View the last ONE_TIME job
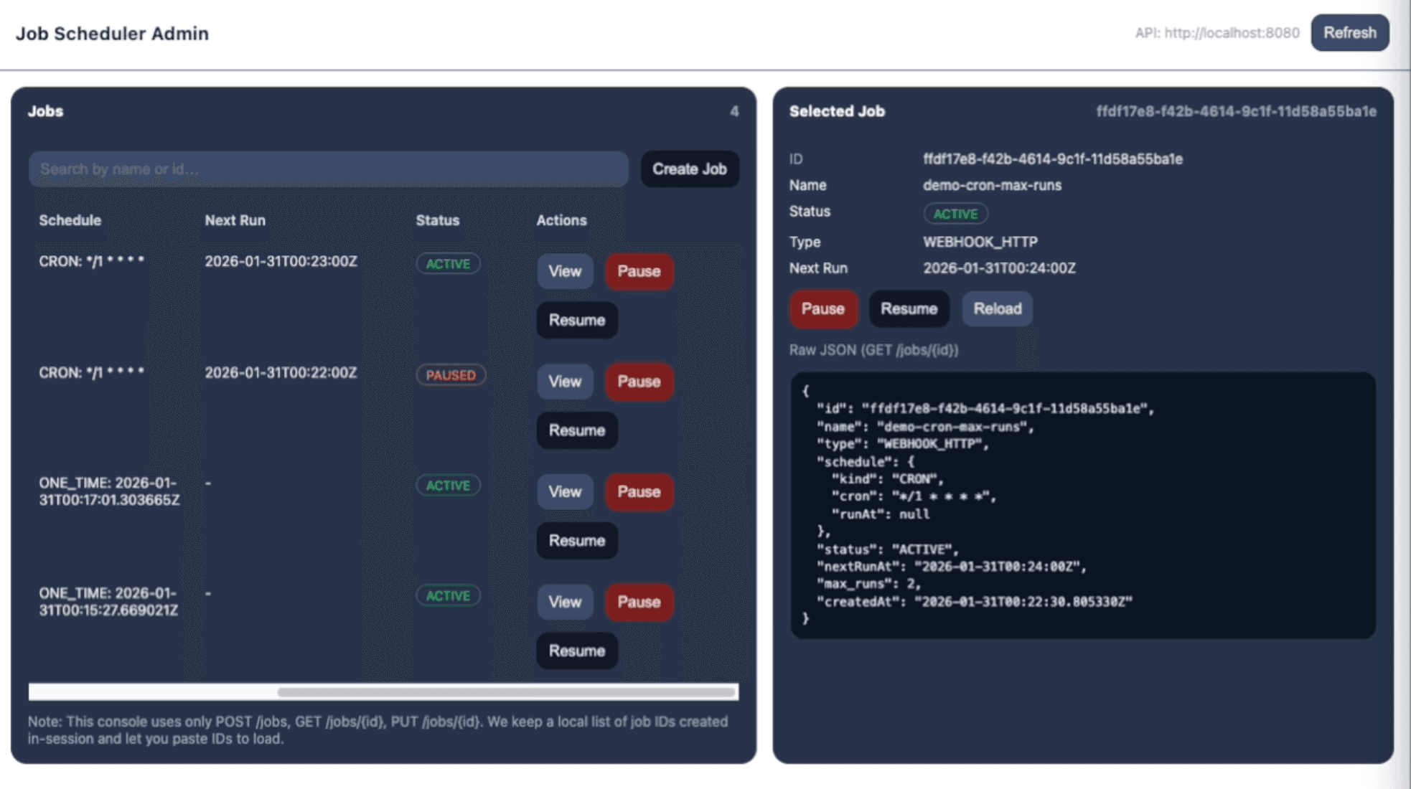This screenshot has height=789, width=1411. click(x=565, y=603)
